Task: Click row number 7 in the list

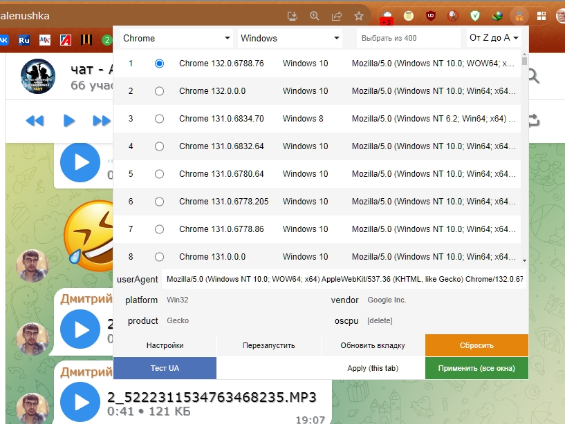Action: [131, 229]
